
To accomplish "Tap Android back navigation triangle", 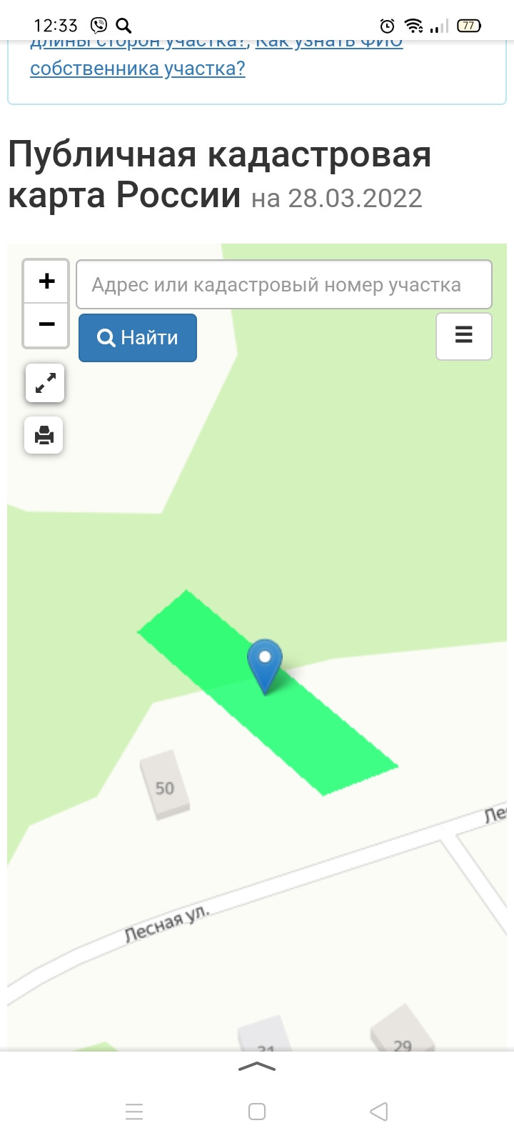I will (379, 1112).
